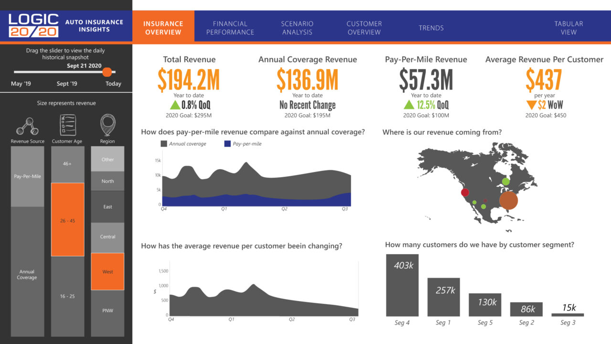Select the 16 - 25 age group filter
Screen dimensions: 611x344
coord(67,296)
